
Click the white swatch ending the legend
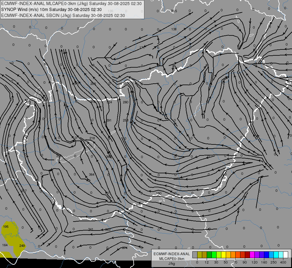[x=285, y=255]
